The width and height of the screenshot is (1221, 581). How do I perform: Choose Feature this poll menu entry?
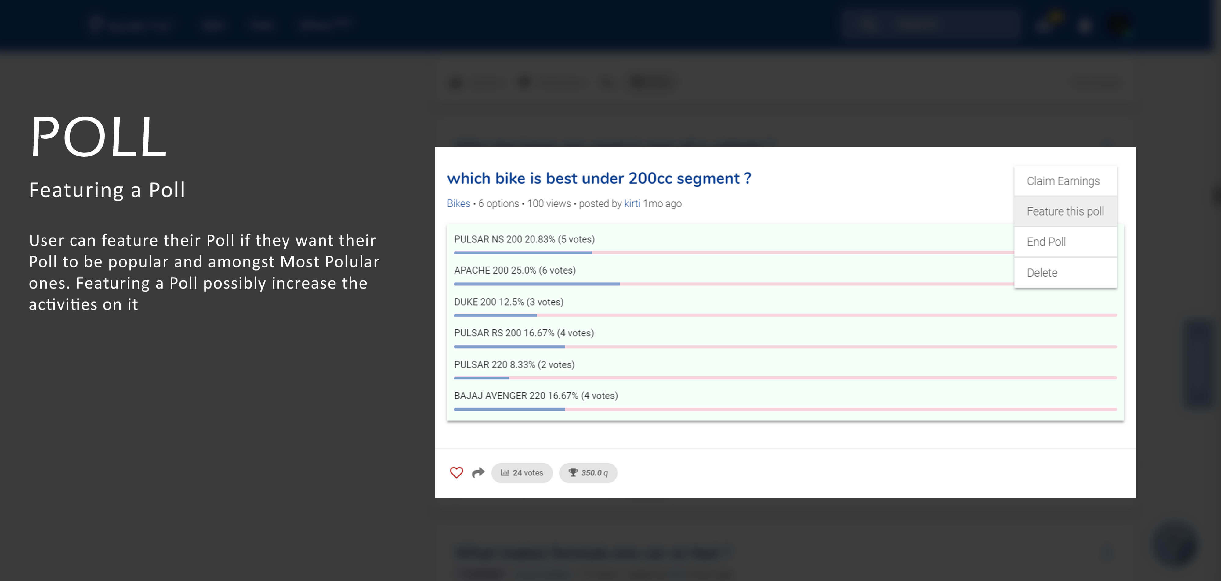click(x=1065, y=211)
